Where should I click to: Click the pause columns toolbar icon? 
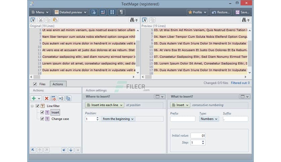pyautogui.click(x=112, y=12)
